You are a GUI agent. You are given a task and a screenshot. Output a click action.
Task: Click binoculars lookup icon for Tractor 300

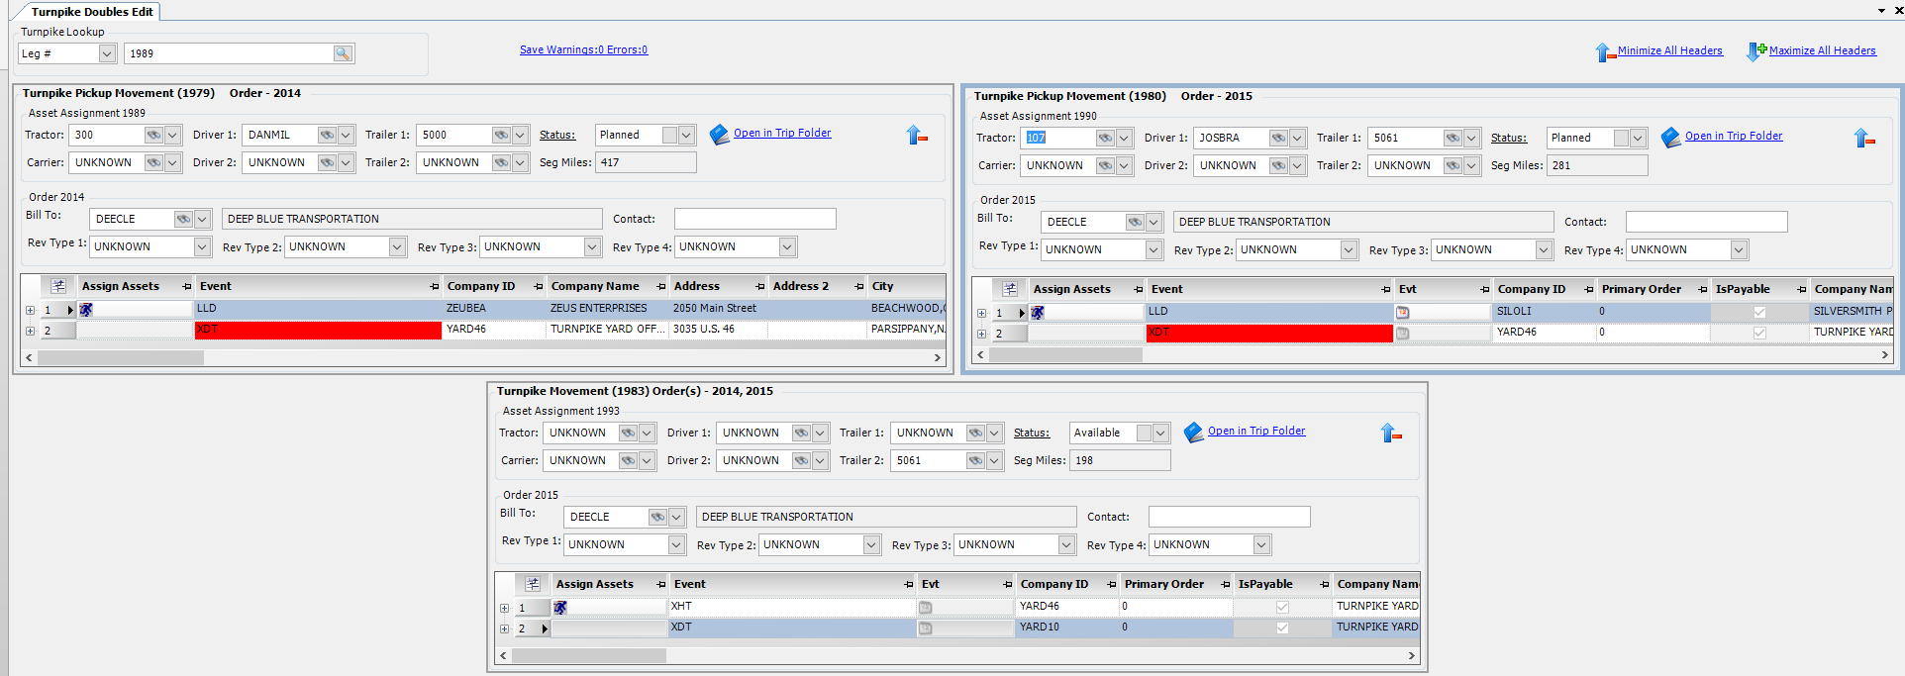point(153,135)
